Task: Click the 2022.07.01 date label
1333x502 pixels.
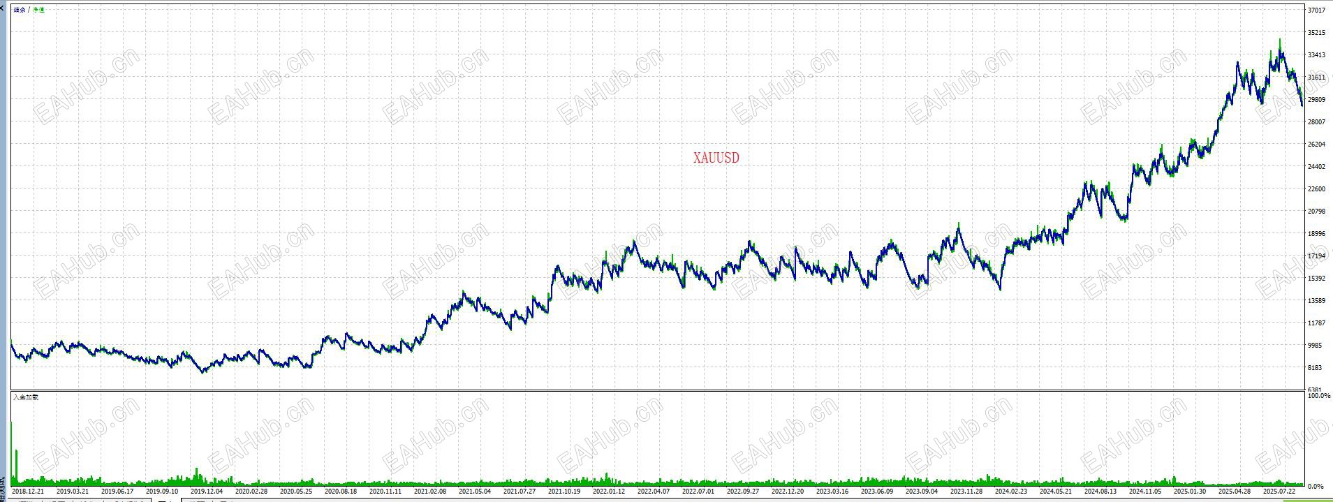Action: [698, 492]
